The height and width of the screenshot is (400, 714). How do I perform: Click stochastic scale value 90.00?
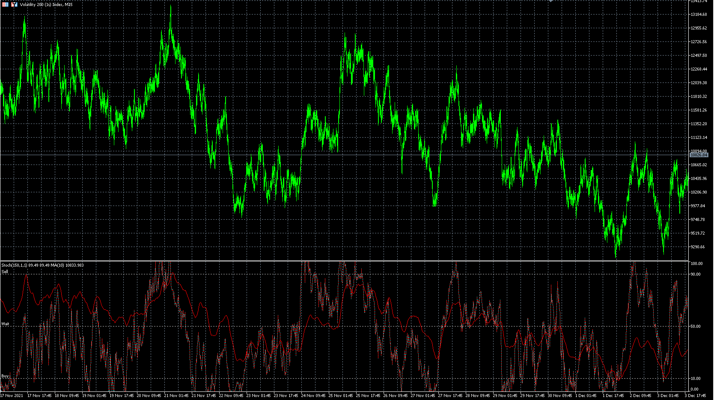696,274
